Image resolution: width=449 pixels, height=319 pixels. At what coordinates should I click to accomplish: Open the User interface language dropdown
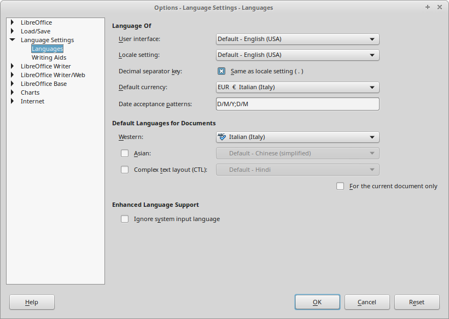point(298,39)
